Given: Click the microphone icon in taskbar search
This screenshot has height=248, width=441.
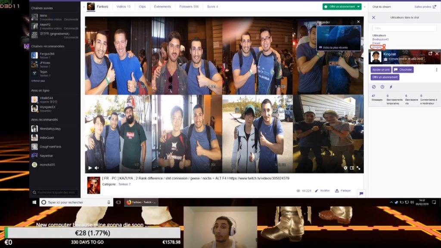Looking at the screenshot, I should 109,202.
